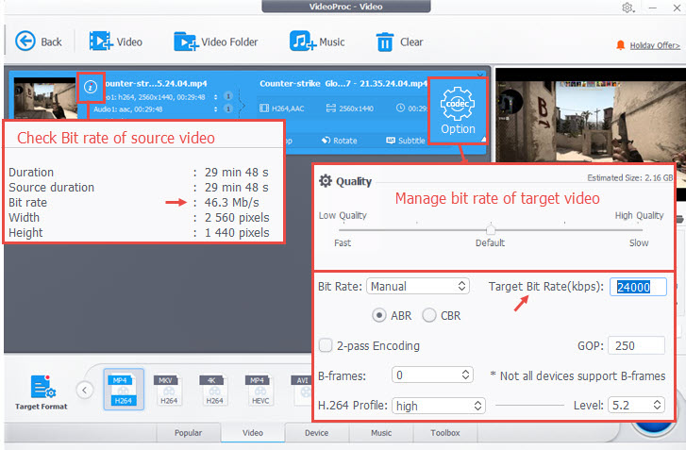Click the 46.3 Mb/s bit rate value
Screen dimensions: 686x450
[231, 203]
